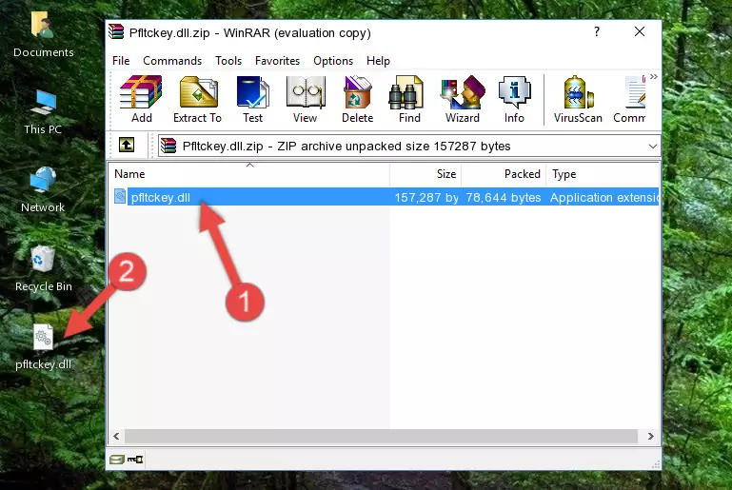Sort by the Size column header
The image size is (732, 490).
(425, 174)
